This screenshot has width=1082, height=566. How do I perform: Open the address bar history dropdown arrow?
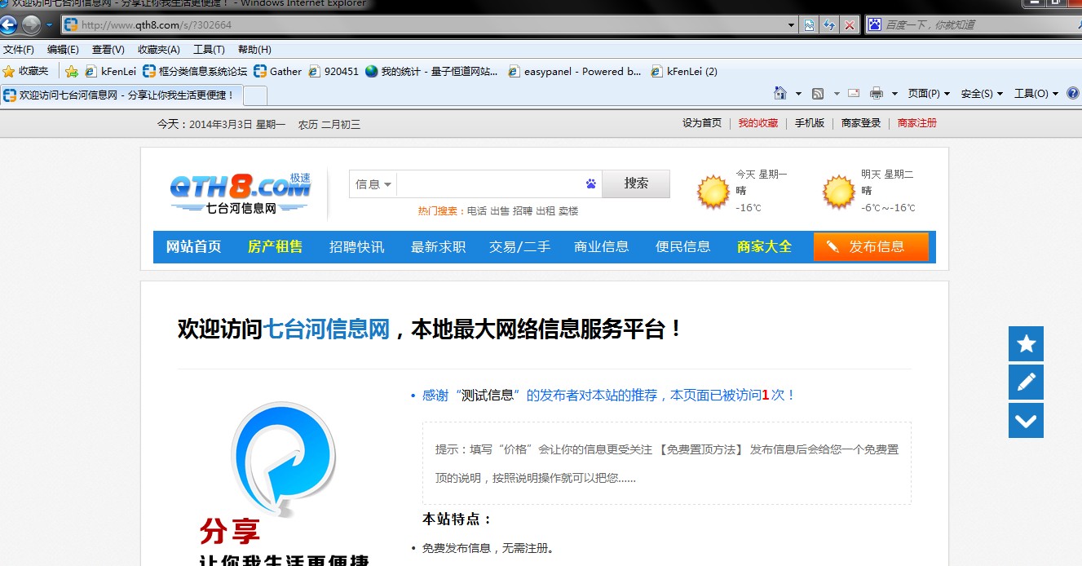(x=791, y=25)
